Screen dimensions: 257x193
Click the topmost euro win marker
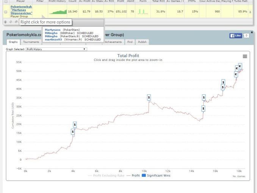(240, 66)
